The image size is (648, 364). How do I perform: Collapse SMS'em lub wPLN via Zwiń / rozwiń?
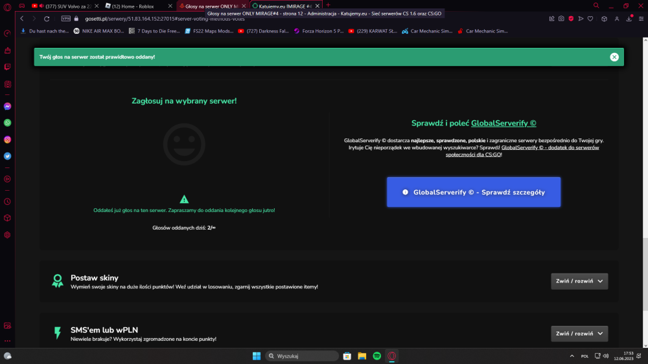[579, 334]
